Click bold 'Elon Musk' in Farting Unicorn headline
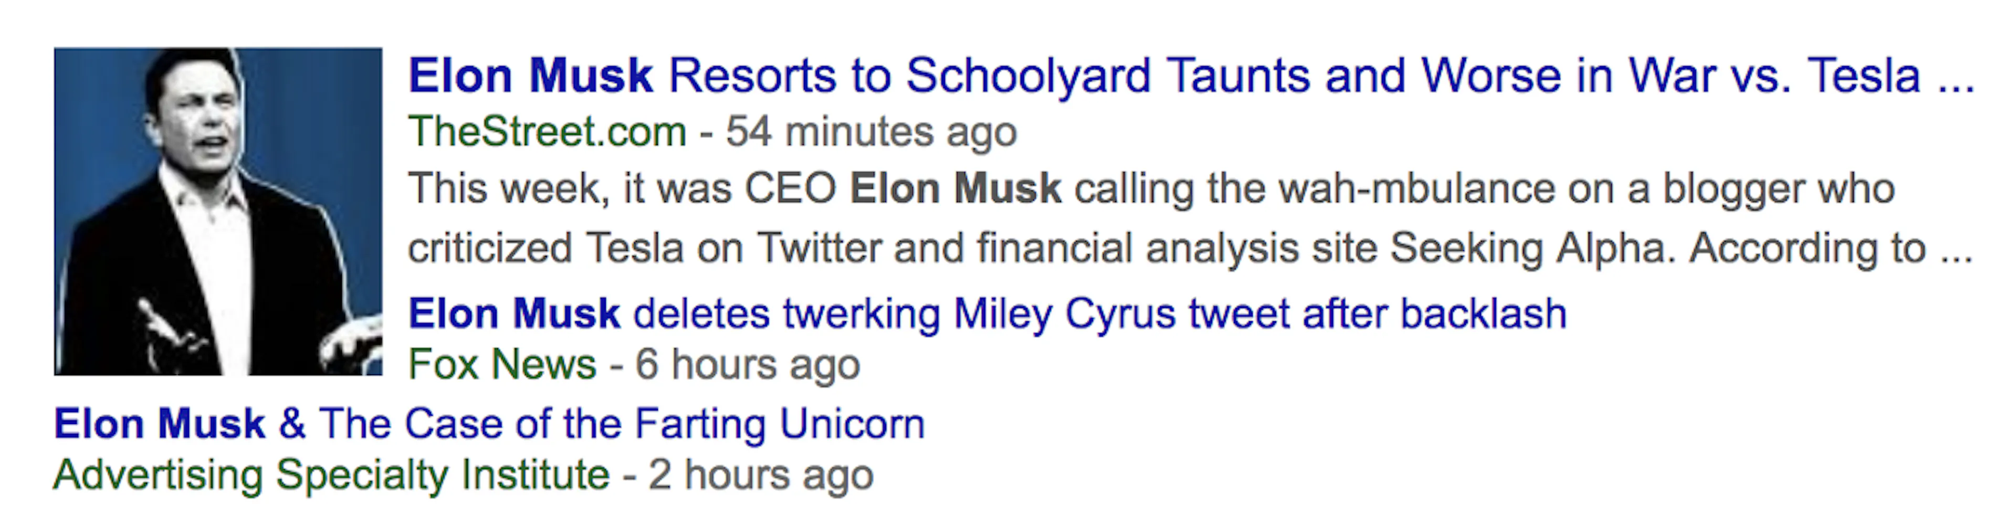 click(x=160, y=424)
